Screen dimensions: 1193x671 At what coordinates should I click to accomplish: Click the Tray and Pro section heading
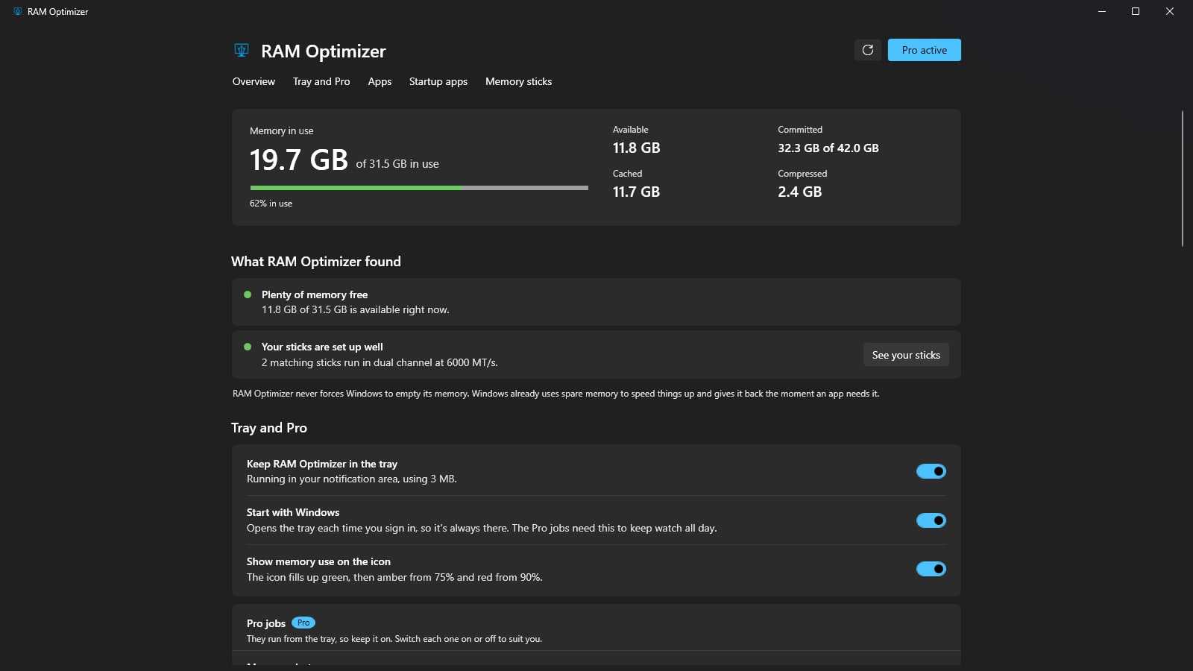coord(269,428)
